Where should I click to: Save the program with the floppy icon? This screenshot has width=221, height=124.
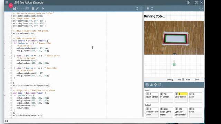tap(15, 8)
